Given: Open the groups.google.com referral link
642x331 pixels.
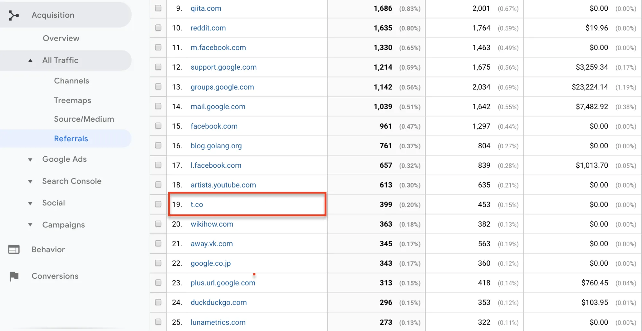Looking at the screenshot, I should click(x=222, y=87).
